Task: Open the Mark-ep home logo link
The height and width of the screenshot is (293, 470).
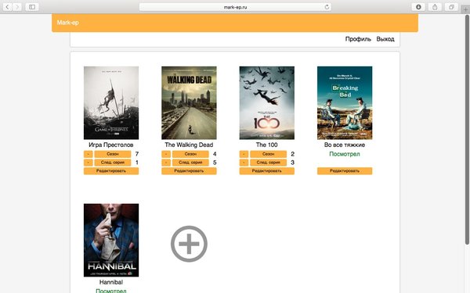Action: [x=67, y=23]
